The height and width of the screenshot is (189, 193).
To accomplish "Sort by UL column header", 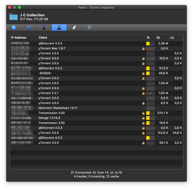I will click(x=176, y=38).
